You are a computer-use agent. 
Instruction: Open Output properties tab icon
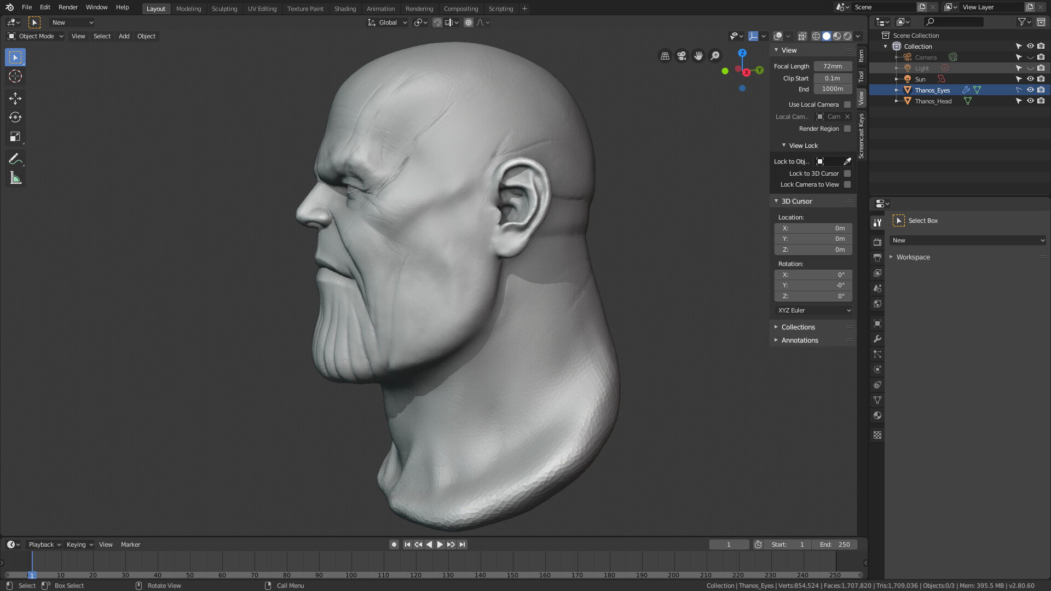click(877, 257)
